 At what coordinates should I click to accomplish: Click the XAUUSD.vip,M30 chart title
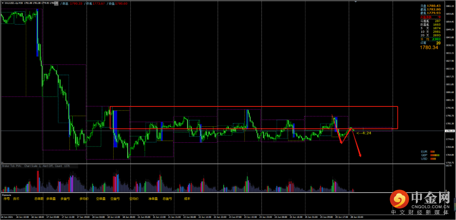14,3
